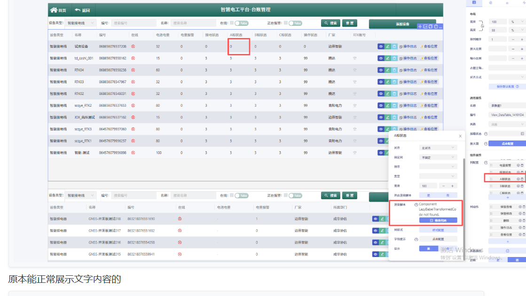The image size is (526, 296).
Task: Expand the 对齐 dropdown showing 左对齐
Action: [438, 148]
